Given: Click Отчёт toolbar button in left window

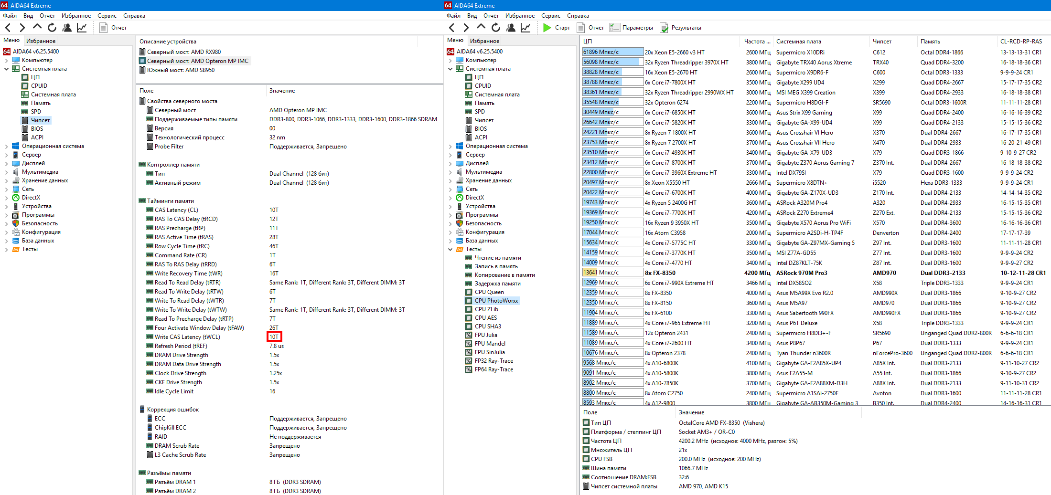Looking at the screenshot, I should (x=113, y=28).
